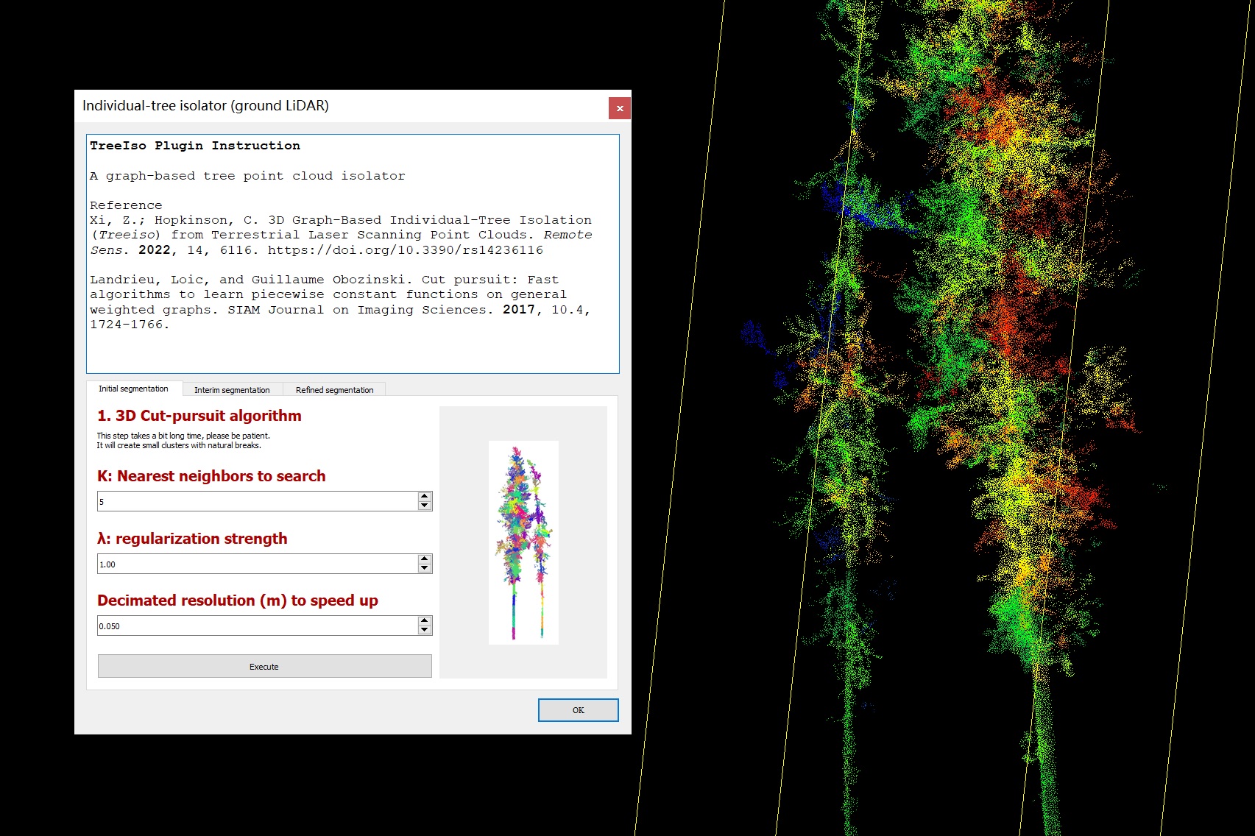
Task: Click the segmented tree preview image
Action: tap(523, 542)
